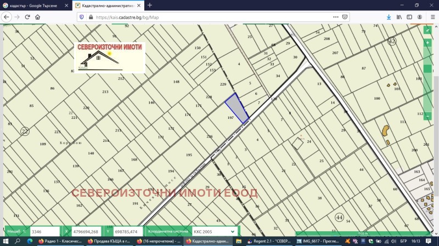
Task: Click parcel number 38 on map
Action: point(320,198)
